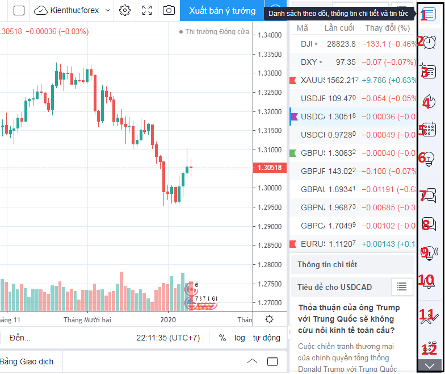
Task: Toggle percent scale on price axis
Action: tap(222, 338)
